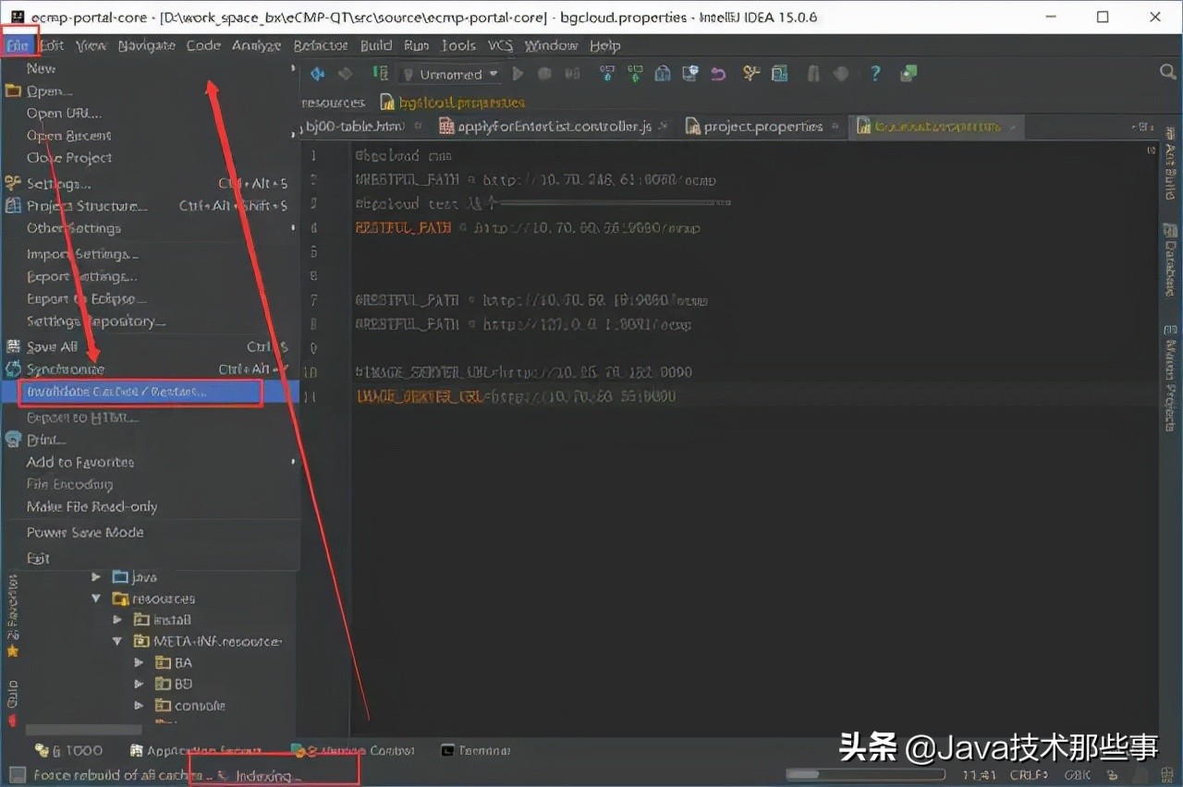Click the Debug icon in toolbar
Image resolution: width=1183 pixels, height=787 pixels.
tap(545, 74)
